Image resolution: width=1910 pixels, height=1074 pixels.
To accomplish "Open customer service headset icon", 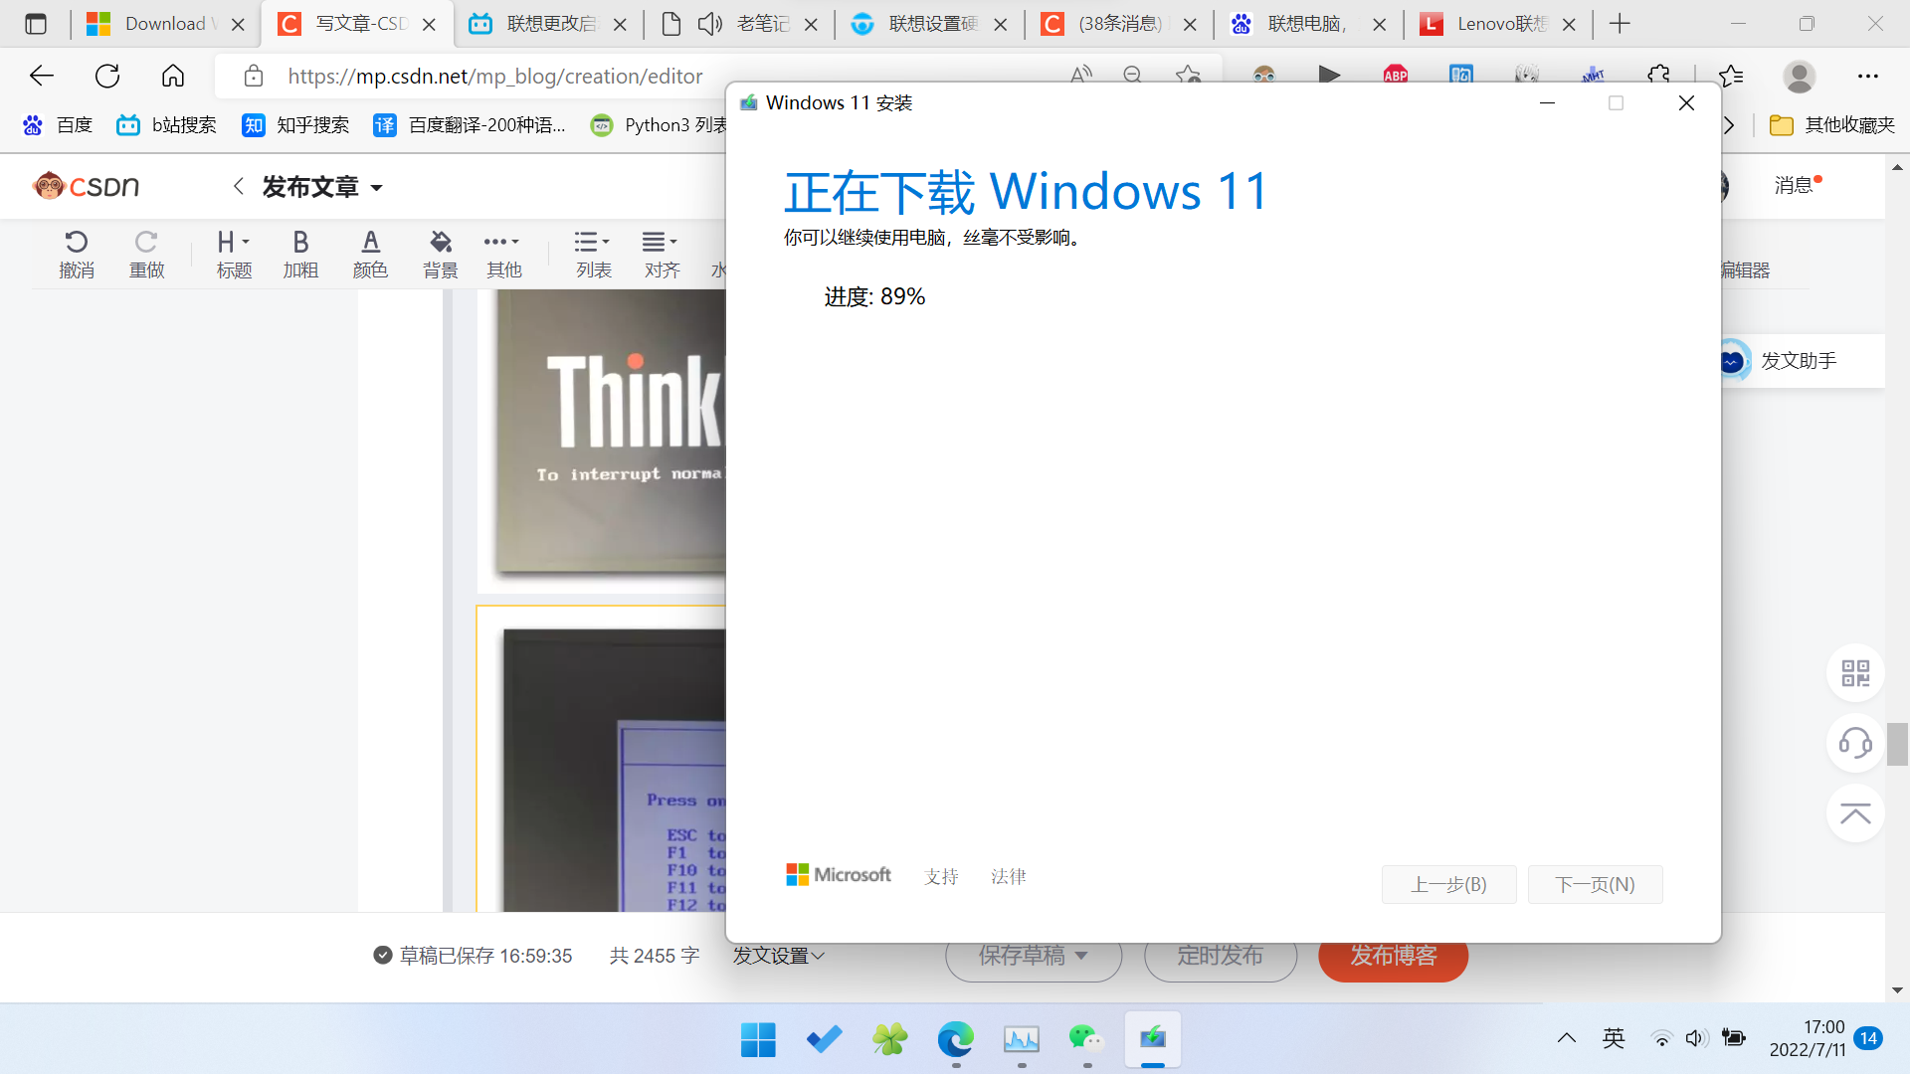I will [x=1855, y=743].
